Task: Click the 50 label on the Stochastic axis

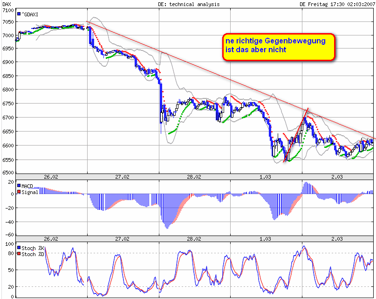Action: (11, 270)
